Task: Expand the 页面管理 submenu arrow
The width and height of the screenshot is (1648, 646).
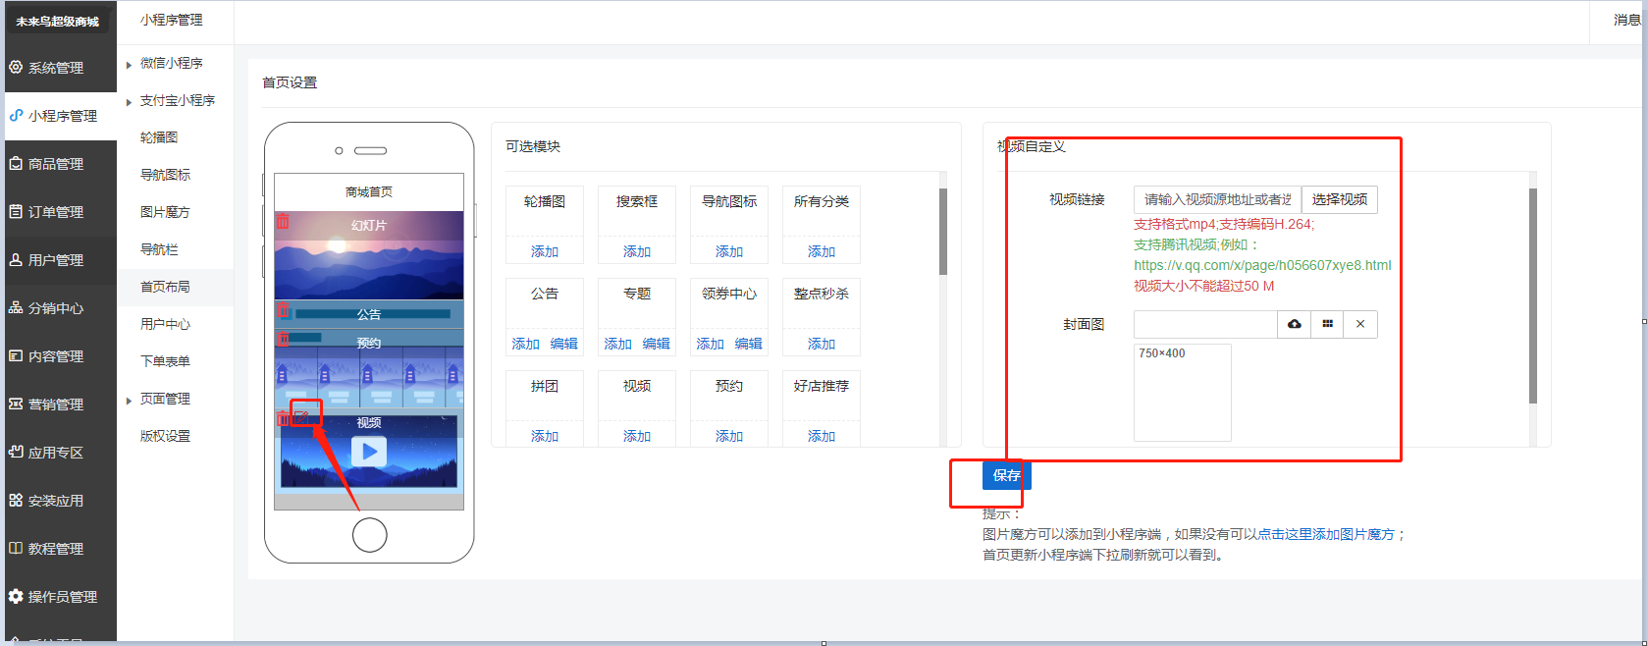Action: (x=129, y=401)
